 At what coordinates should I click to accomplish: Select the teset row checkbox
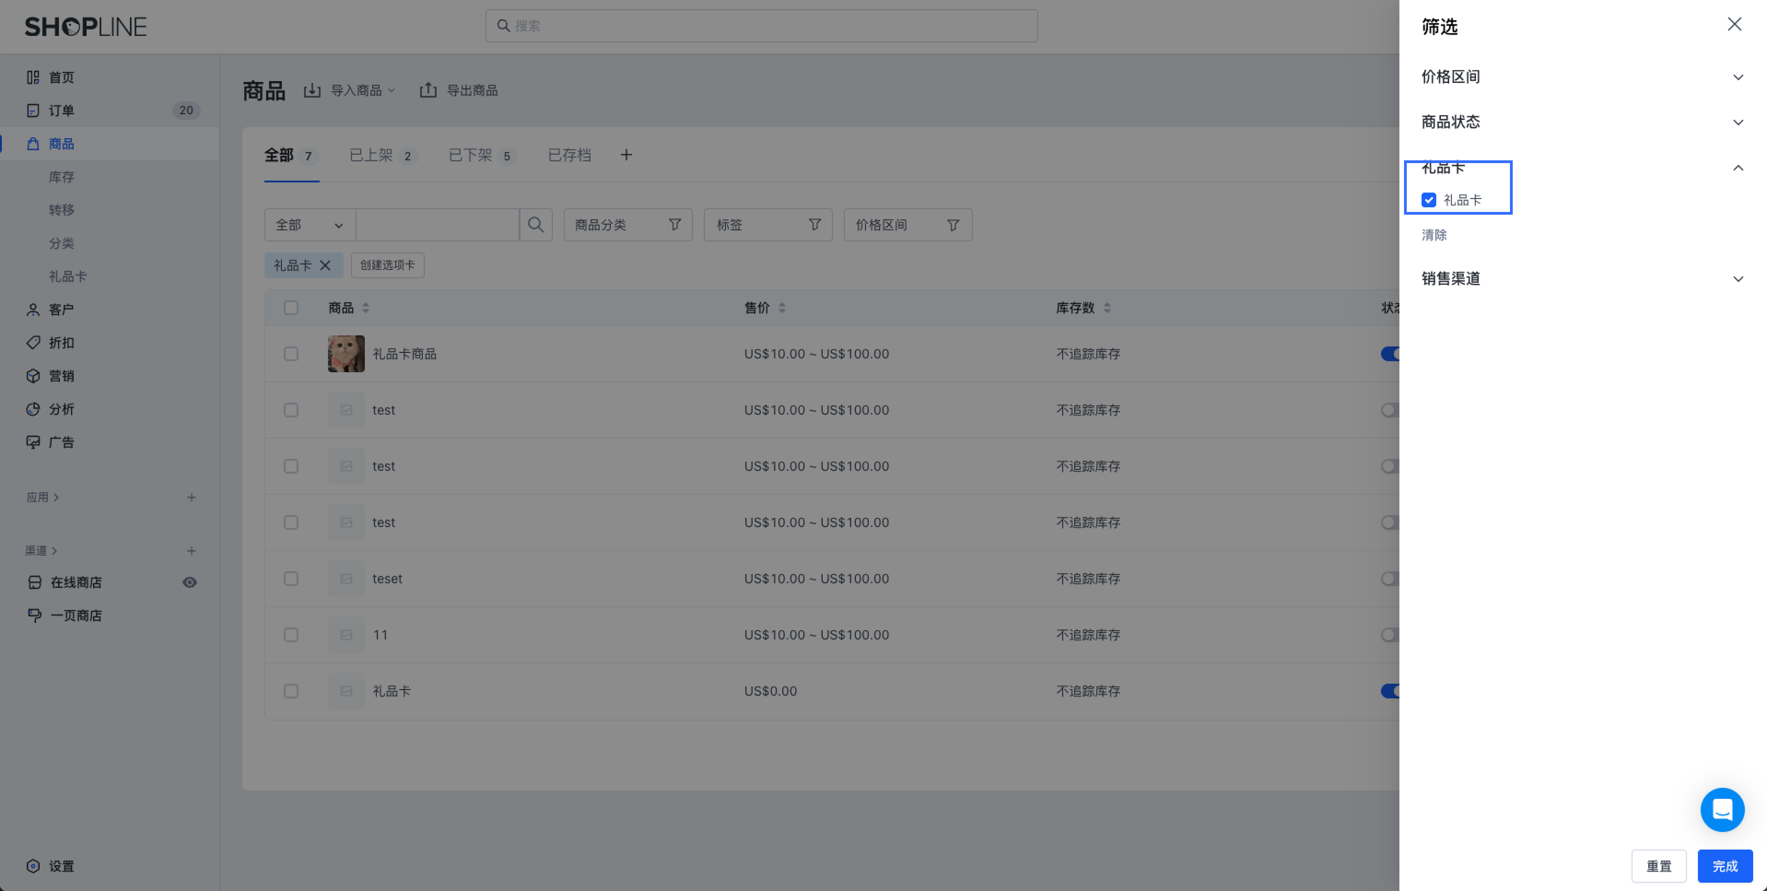pos(291,579)
